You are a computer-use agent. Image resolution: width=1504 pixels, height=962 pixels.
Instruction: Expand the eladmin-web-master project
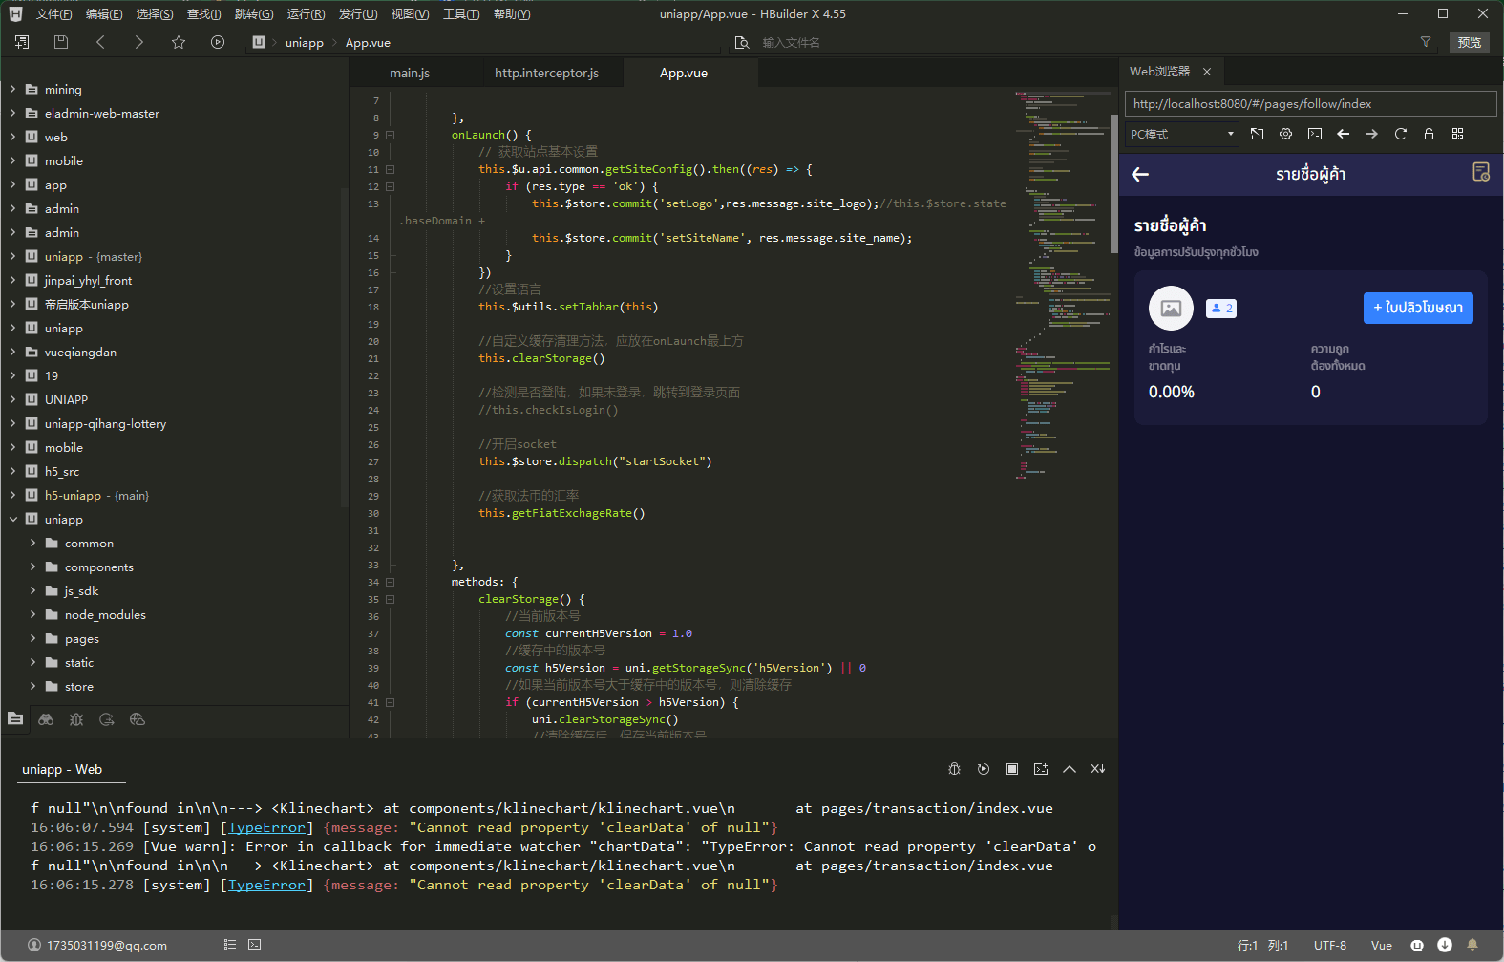click(x=12, y=113)
